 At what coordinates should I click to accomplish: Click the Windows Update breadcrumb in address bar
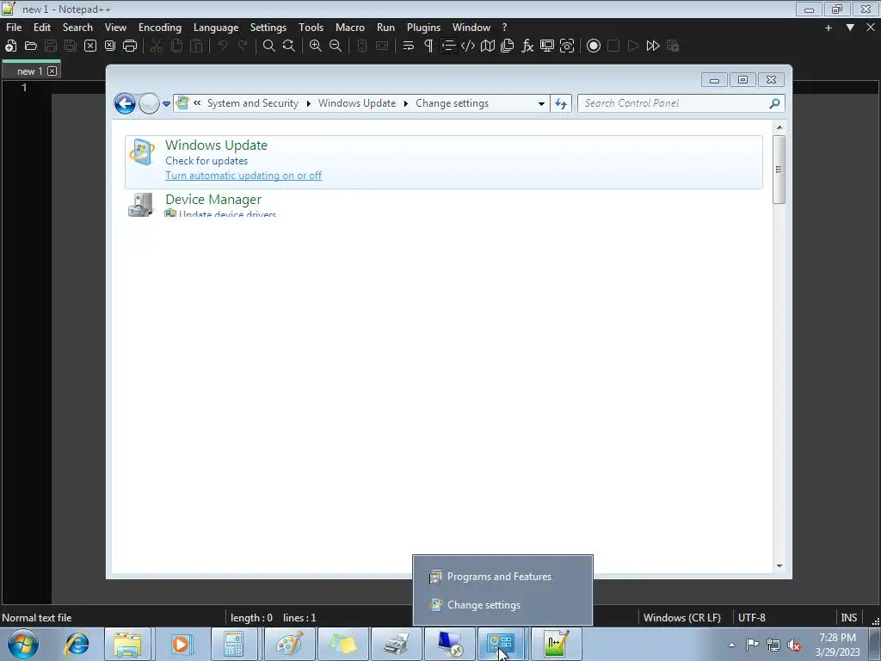point(357,103)
